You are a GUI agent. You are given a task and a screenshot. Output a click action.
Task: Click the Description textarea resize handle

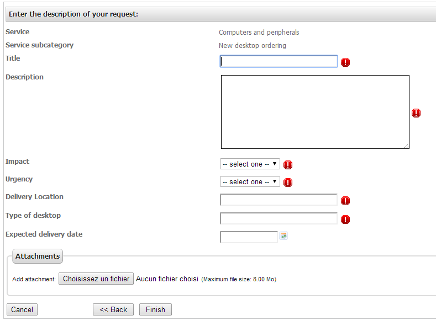point(406,146)
